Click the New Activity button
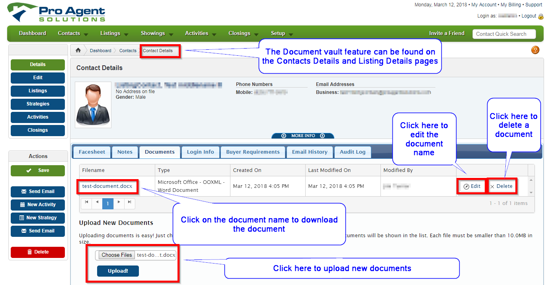 (x=38, y=205)
